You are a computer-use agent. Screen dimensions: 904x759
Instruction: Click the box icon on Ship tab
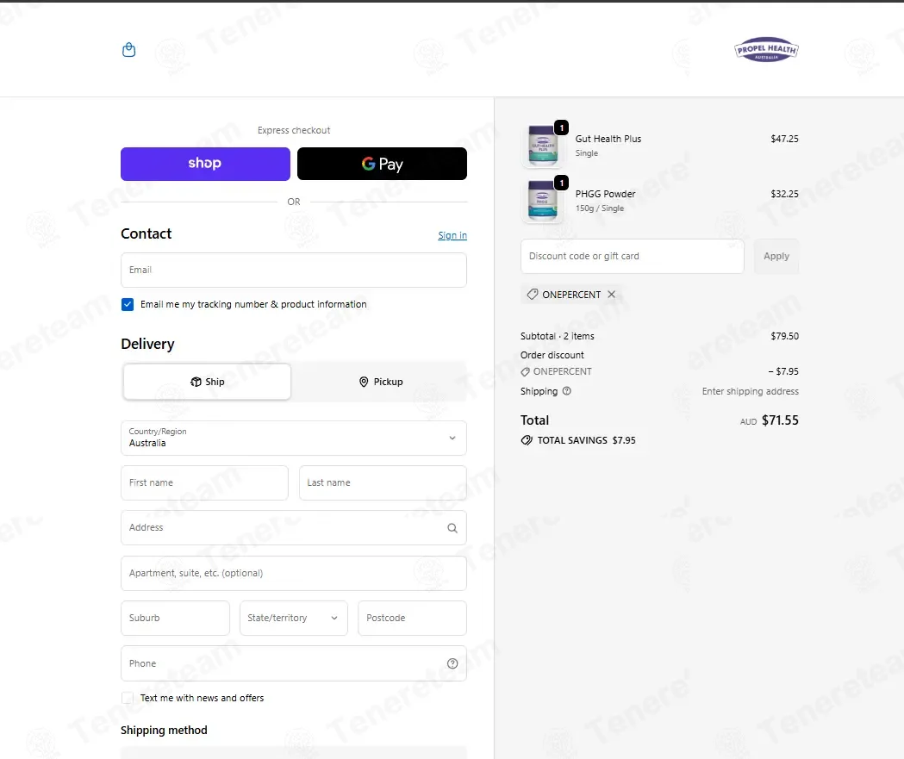(196, 382)
